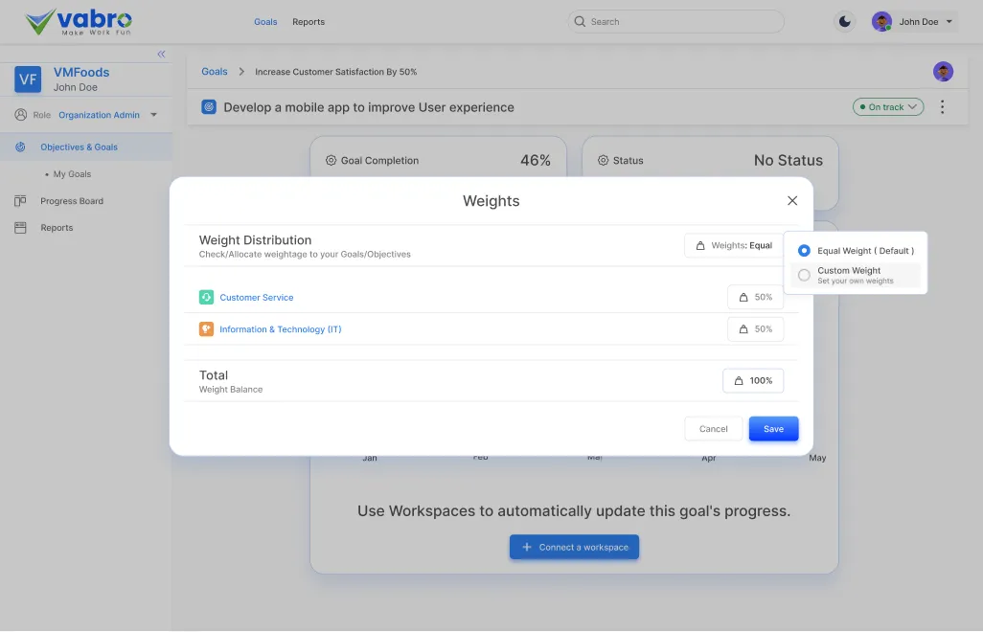Click the Vabro logo
The width and height of the screenshot is (983, 632).
[x=79, y=21]
